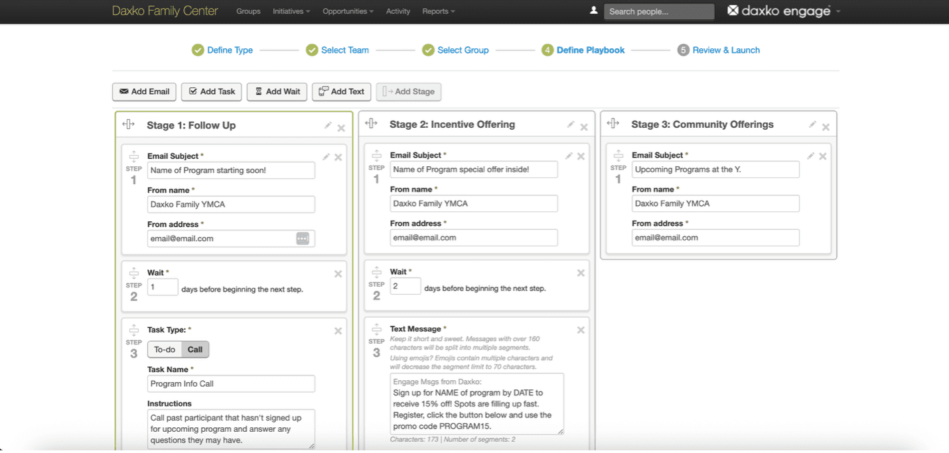Delete the Stage 2 Text Message step

click(581, 330)
